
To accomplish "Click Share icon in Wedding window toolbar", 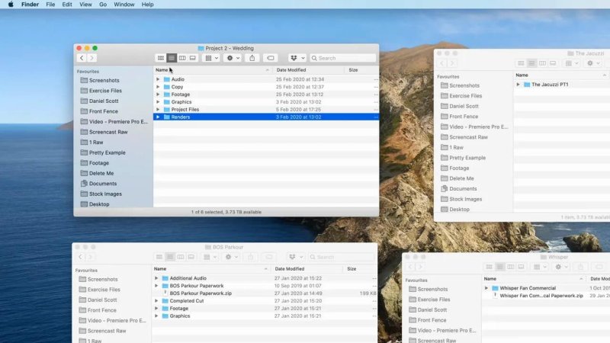I will click(252, 58).
